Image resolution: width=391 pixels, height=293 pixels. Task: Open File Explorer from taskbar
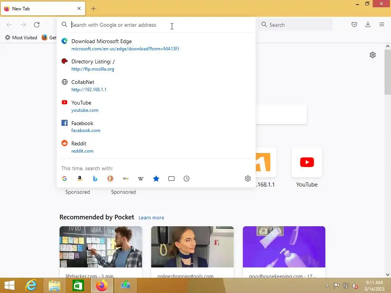pos(54,285)
